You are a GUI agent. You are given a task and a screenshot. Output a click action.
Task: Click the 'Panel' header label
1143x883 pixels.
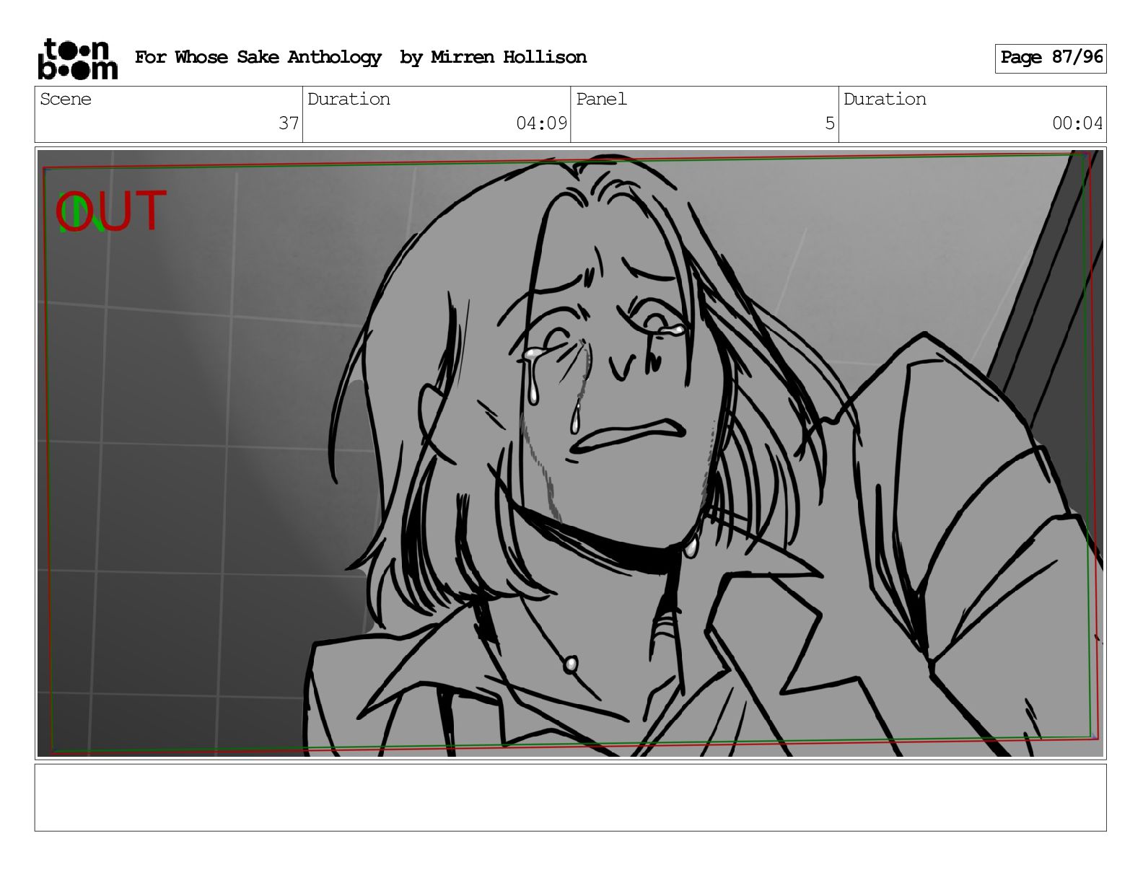coord(602,99)
